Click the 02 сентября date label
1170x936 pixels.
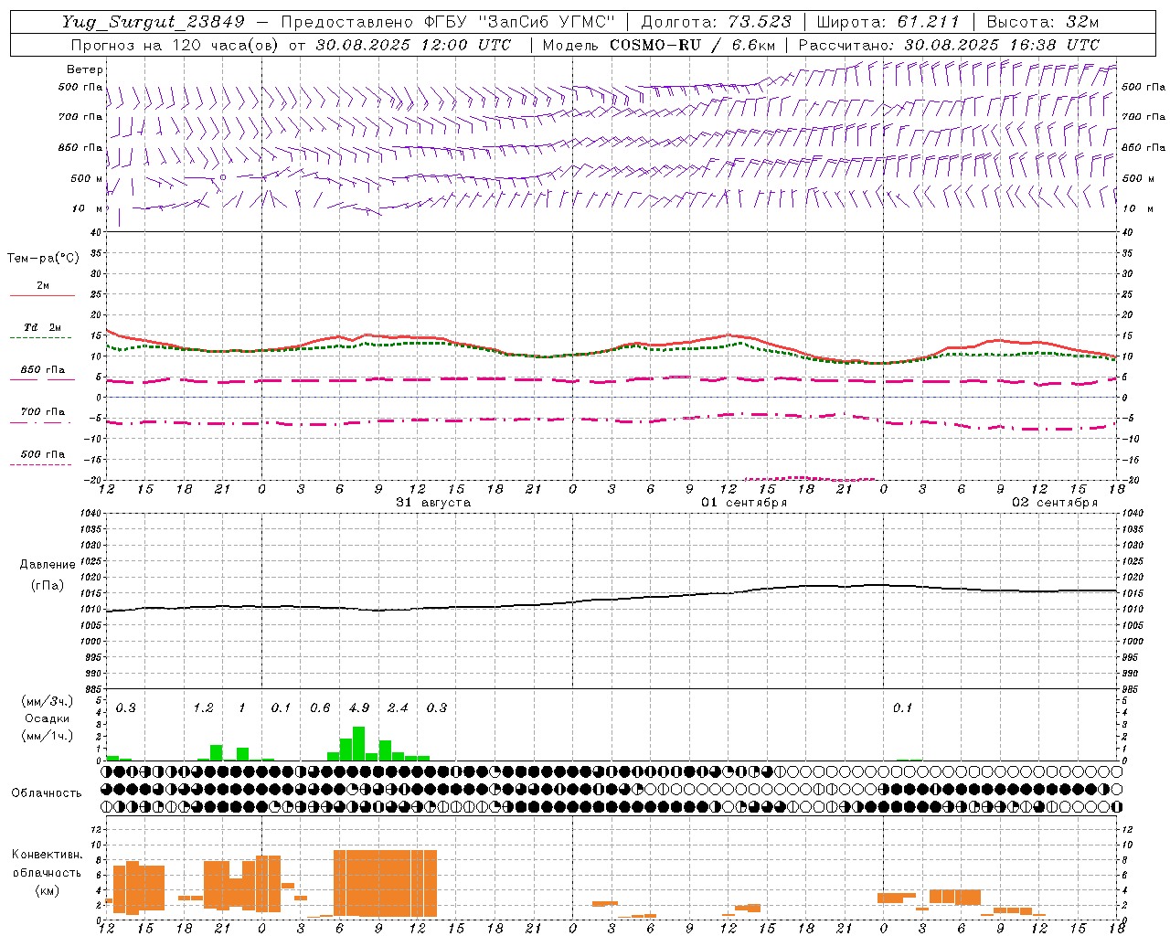[x=1055, y=503]
